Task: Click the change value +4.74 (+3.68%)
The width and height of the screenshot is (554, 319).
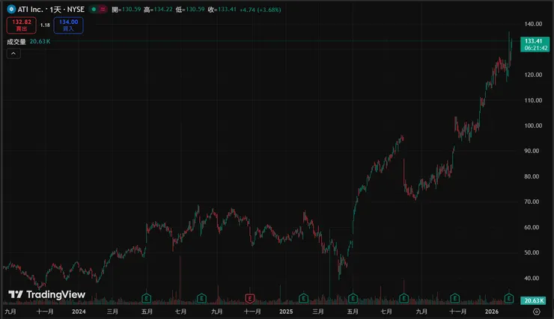Action: [261, 10]
